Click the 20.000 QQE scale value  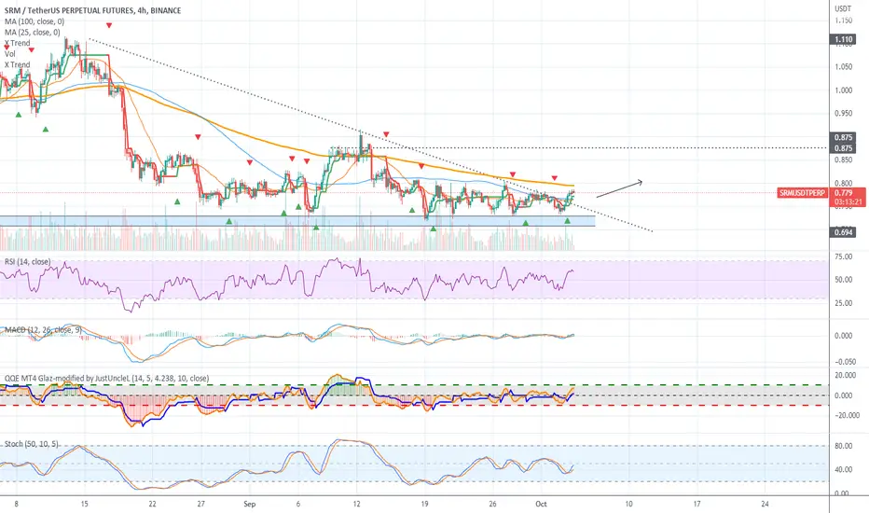click(845, 376)
